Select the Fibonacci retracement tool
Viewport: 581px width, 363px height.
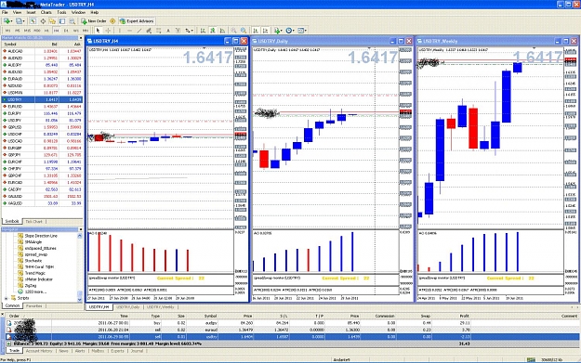point(159,31)
